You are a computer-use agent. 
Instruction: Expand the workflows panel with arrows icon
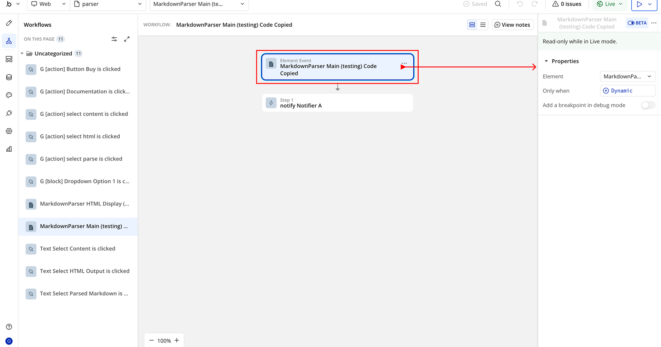coord(127,39)
